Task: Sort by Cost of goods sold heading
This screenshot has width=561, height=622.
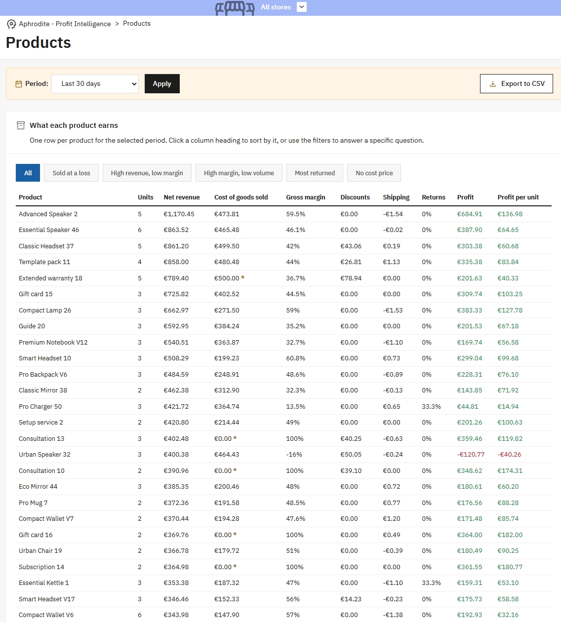Action: 241,197
